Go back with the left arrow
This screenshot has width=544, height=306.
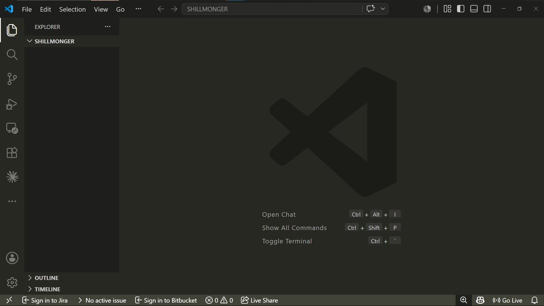(160, 9)
